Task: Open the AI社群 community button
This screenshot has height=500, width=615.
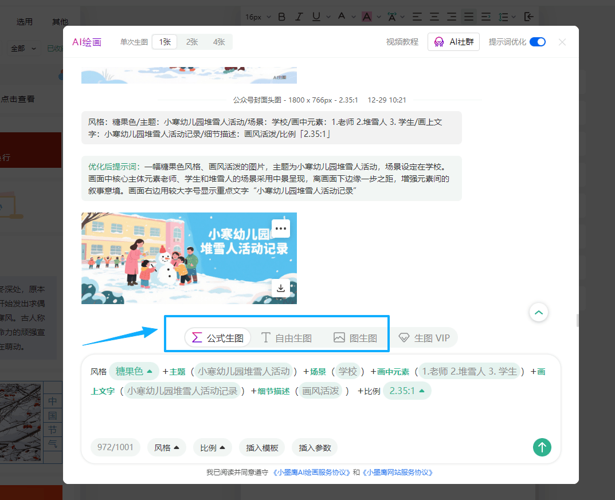Action: (x=453, y=42)
